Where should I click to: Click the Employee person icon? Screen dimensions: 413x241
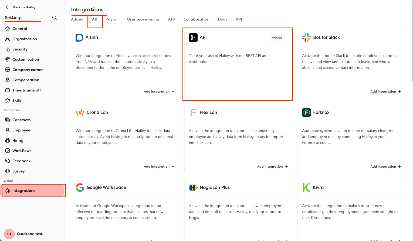(x=8, y=130)
